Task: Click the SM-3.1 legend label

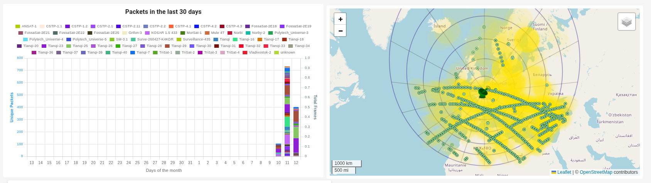Action: coord(122,39)
